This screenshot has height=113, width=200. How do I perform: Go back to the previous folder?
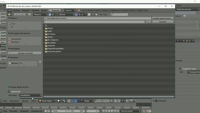15,14
